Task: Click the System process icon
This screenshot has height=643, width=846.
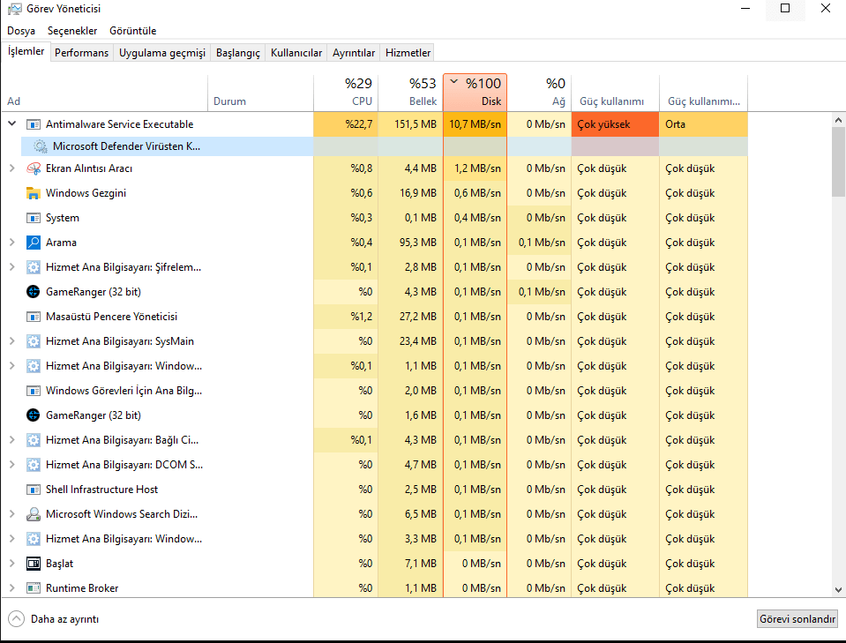Action: (x=34, y=218)
